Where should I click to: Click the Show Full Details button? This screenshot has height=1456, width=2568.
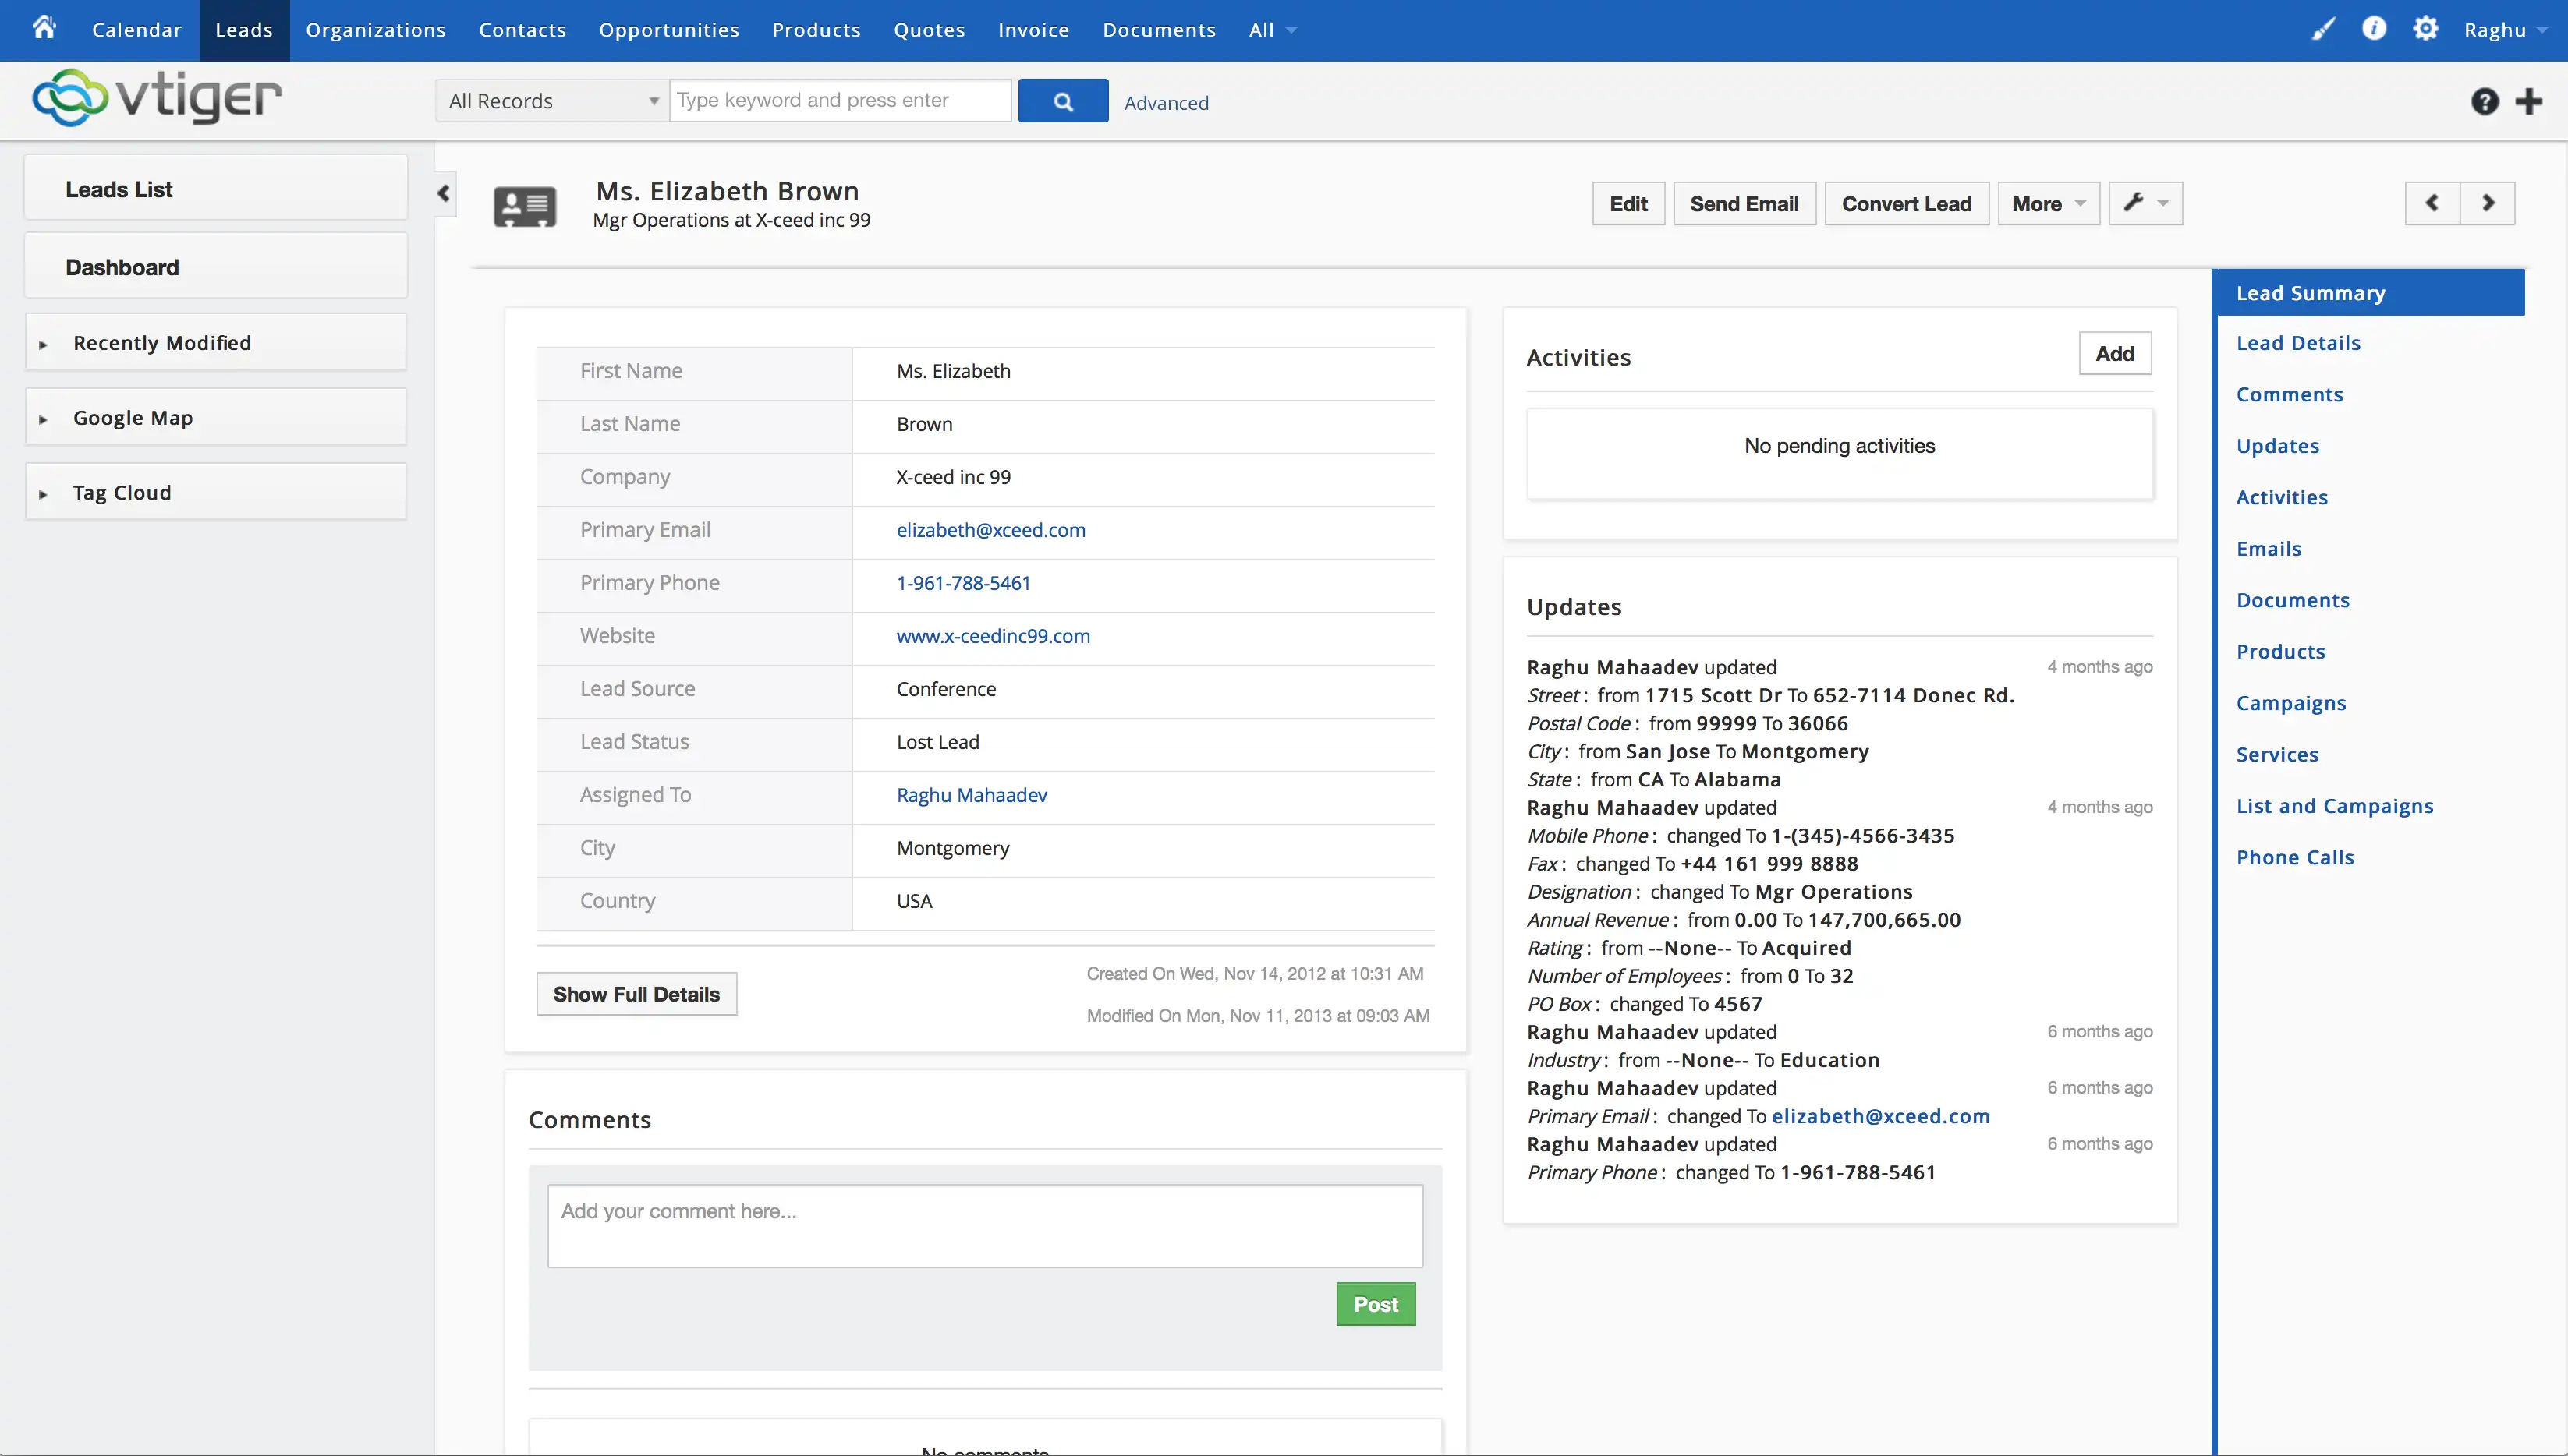[636, 992]
